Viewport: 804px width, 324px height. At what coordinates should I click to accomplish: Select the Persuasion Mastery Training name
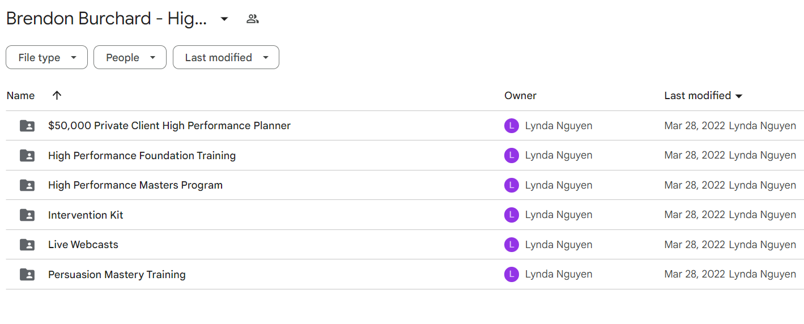[x=117, y=274]
